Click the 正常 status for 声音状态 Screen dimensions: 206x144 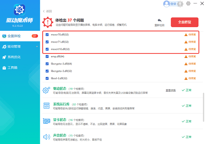pyautogui.click(x=186, y=137)
